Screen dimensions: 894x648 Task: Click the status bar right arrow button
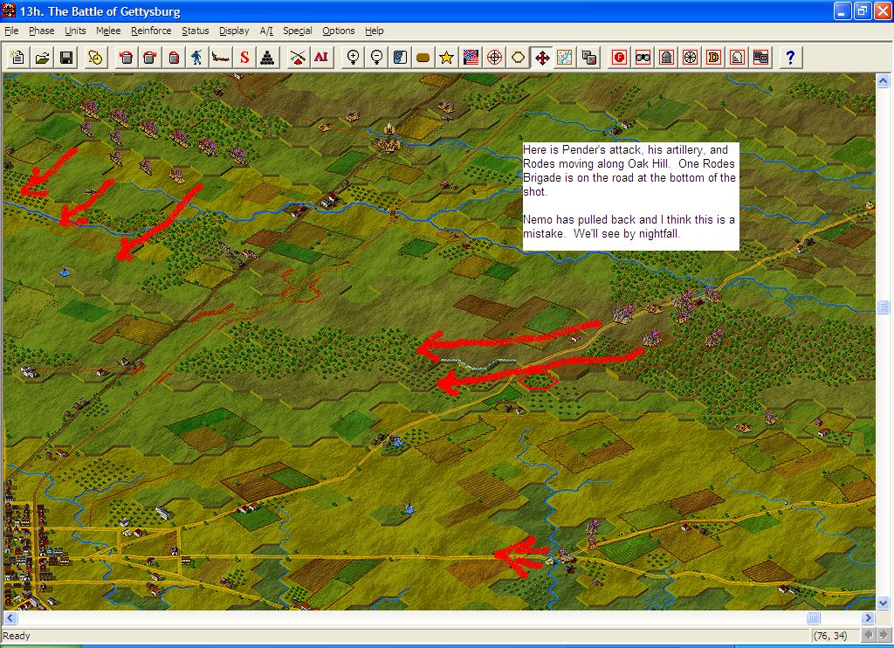tap(884, 636)
